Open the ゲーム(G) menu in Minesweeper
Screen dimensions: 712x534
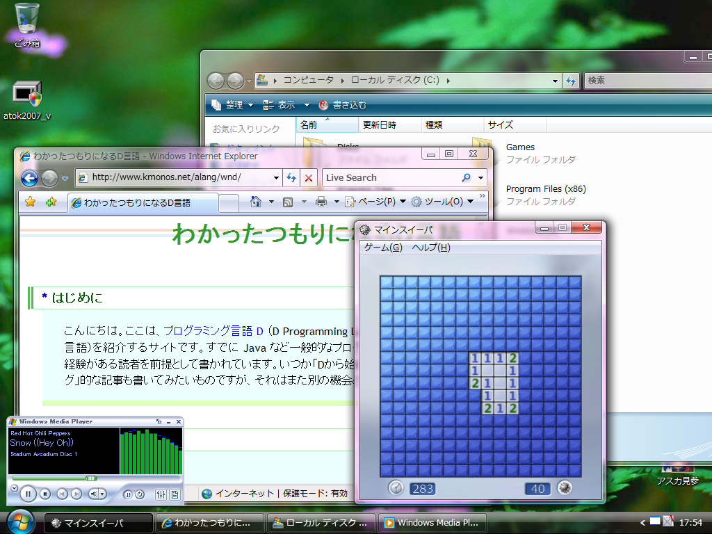tap(383, 248)
